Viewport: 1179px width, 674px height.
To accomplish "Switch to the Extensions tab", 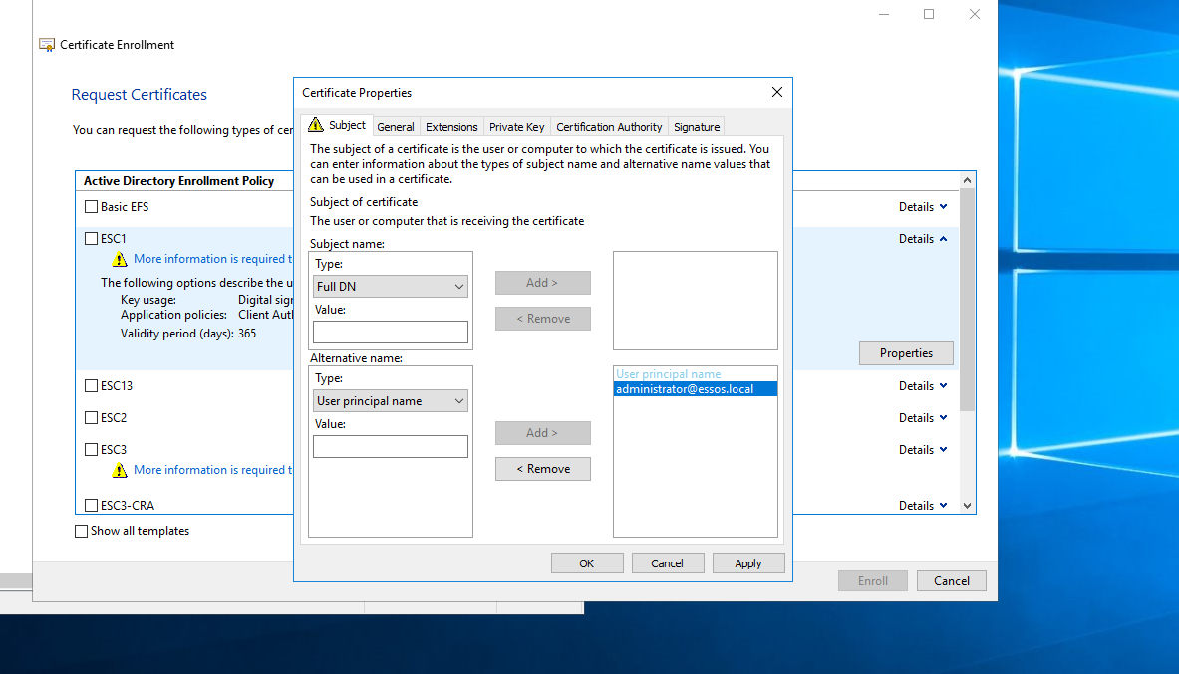I will pyautogui.click(x=451, y=127).
